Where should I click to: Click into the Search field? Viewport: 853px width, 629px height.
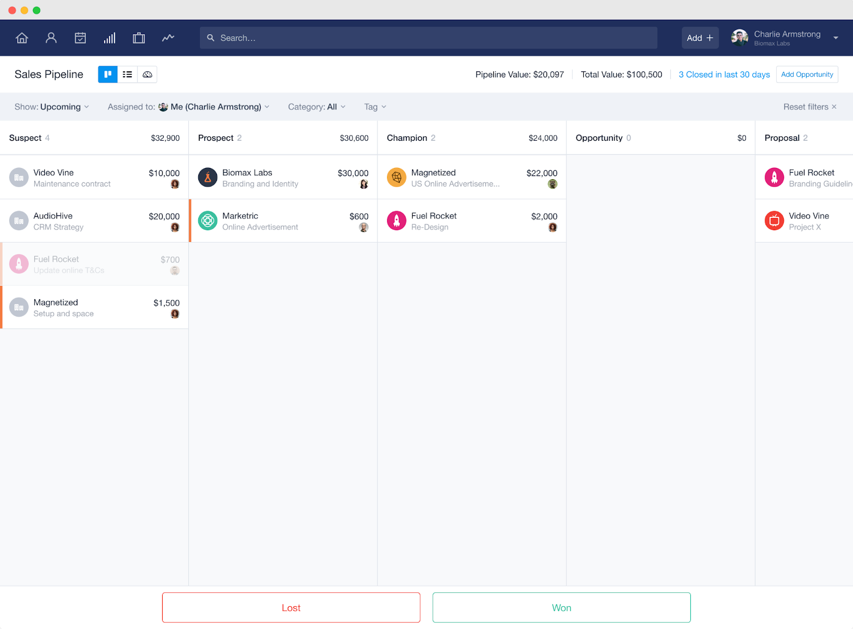[x=429, y=38]
